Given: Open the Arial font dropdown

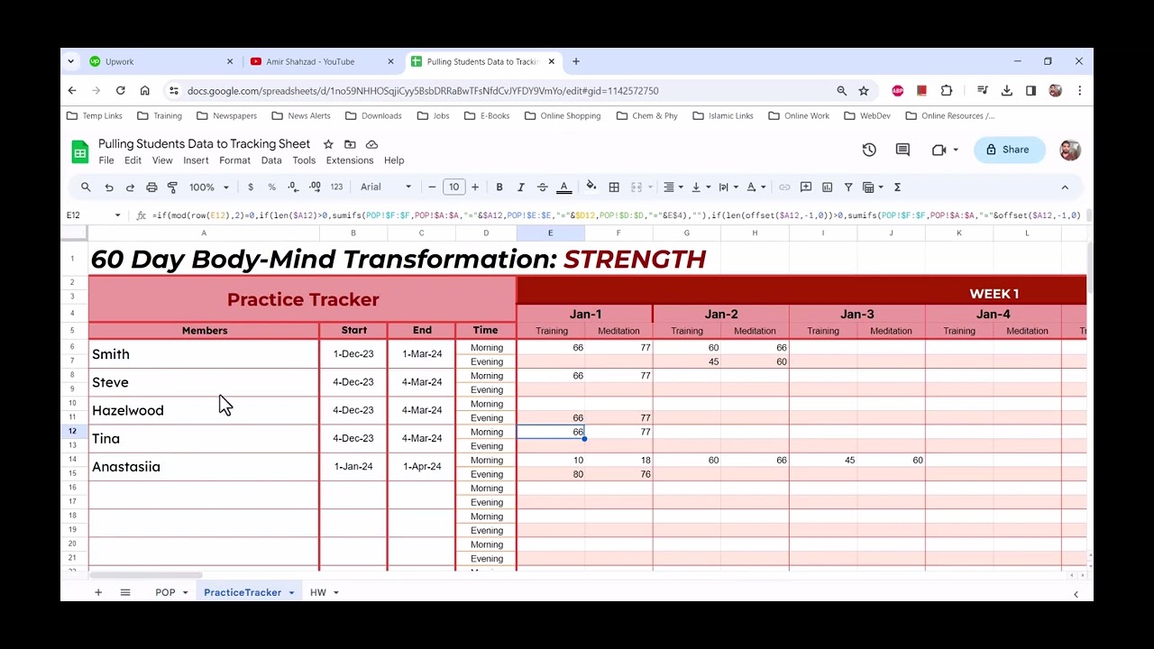Looking at the screenshot, I should pos(386,187).
